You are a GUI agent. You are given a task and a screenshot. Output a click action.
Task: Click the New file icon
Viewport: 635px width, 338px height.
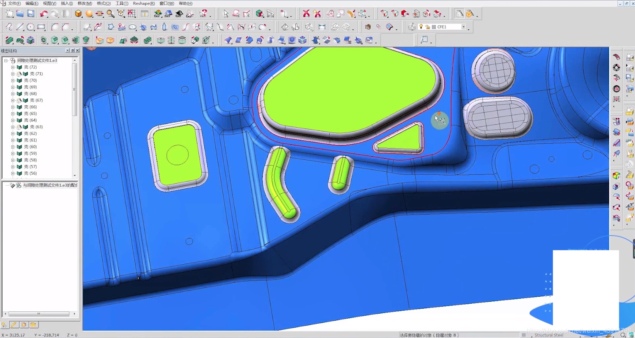(x=9, y=14)
